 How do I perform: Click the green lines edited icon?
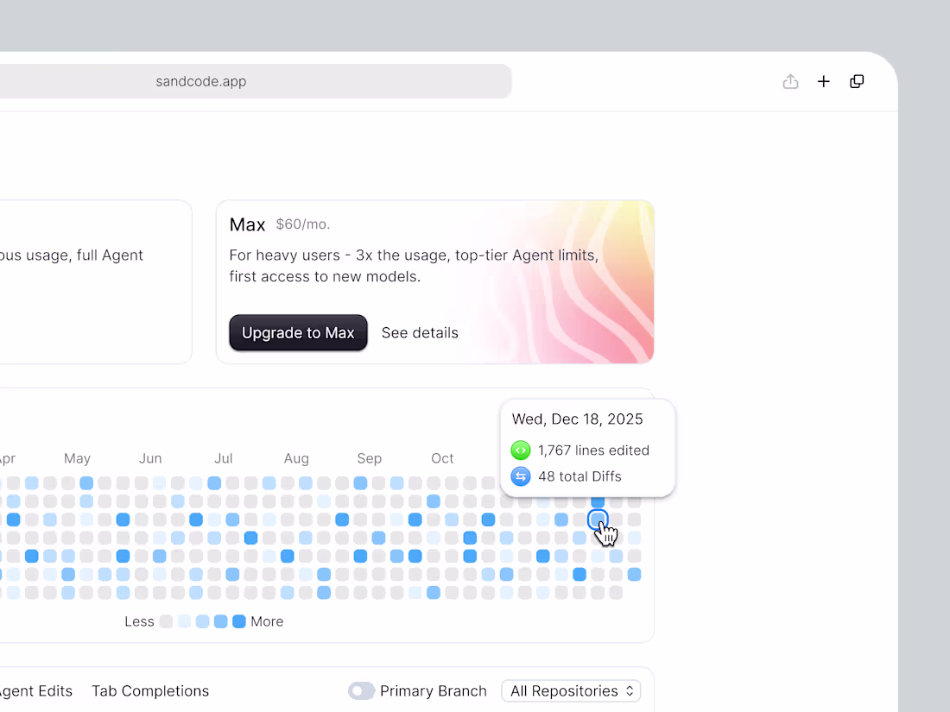(521, 451)
